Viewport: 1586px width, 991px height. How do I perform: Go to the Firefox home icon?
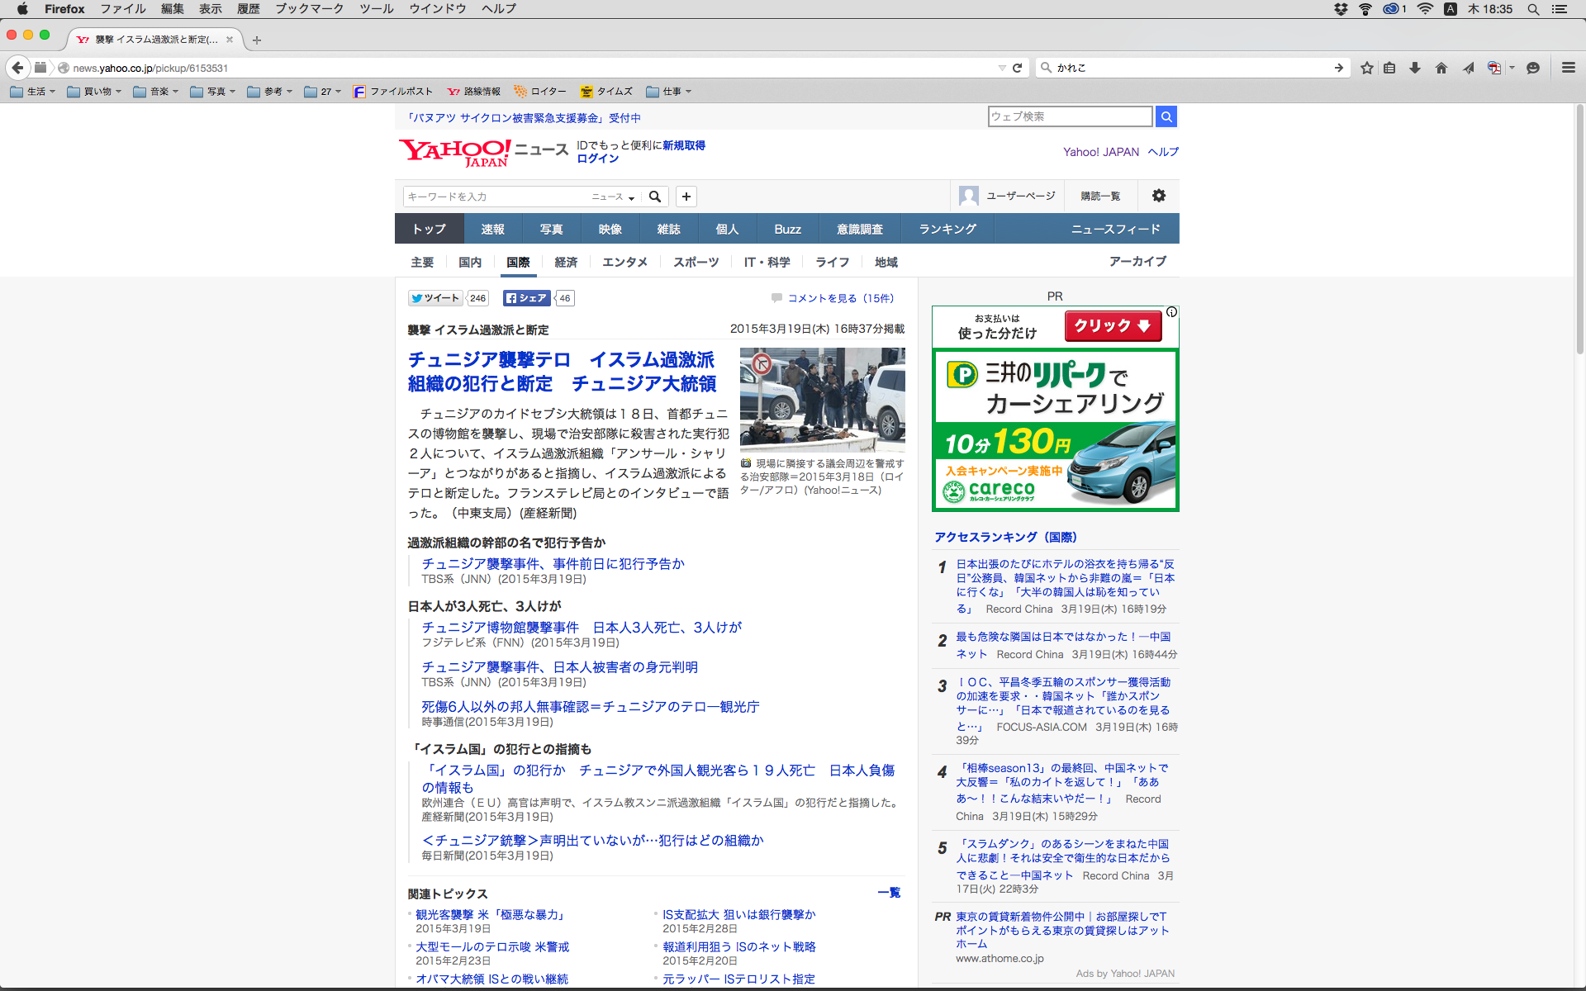[1441, 68]
